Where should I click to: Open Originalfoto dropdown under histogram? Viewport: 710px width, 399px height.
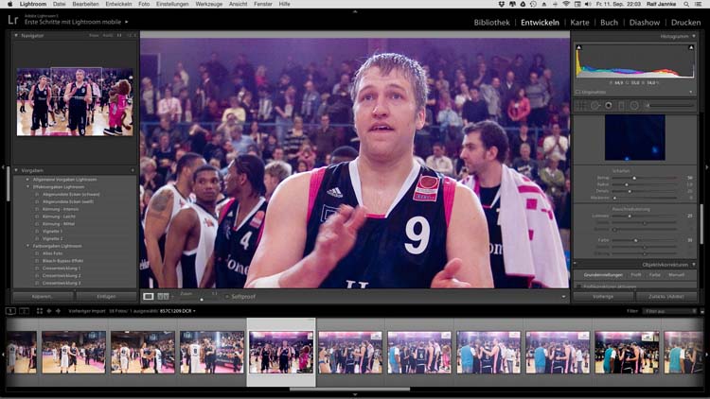coord(690,92)
